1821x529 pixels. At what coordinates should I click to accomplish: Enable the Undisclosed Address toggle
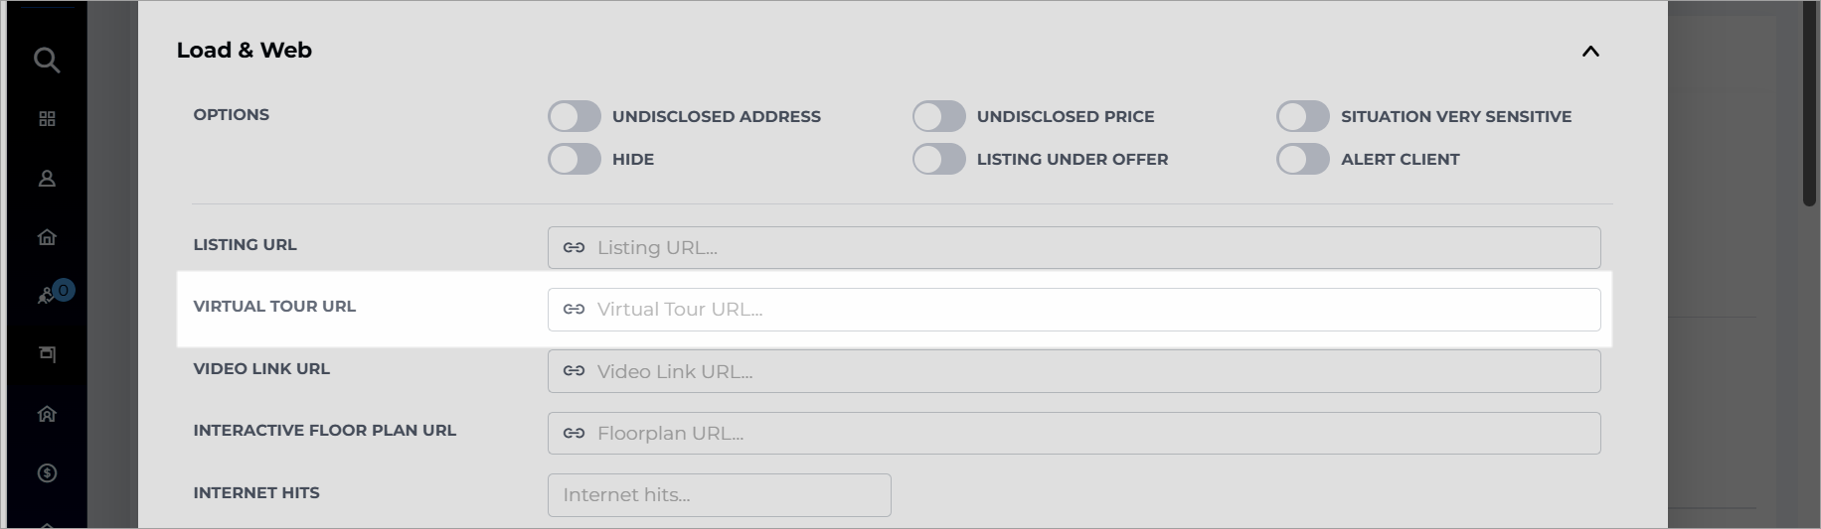click(575, 116)
